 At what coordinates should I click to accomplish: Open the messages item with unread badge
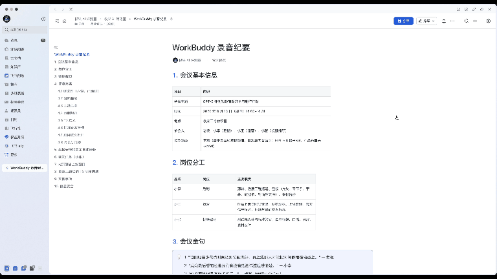(25, 41)
